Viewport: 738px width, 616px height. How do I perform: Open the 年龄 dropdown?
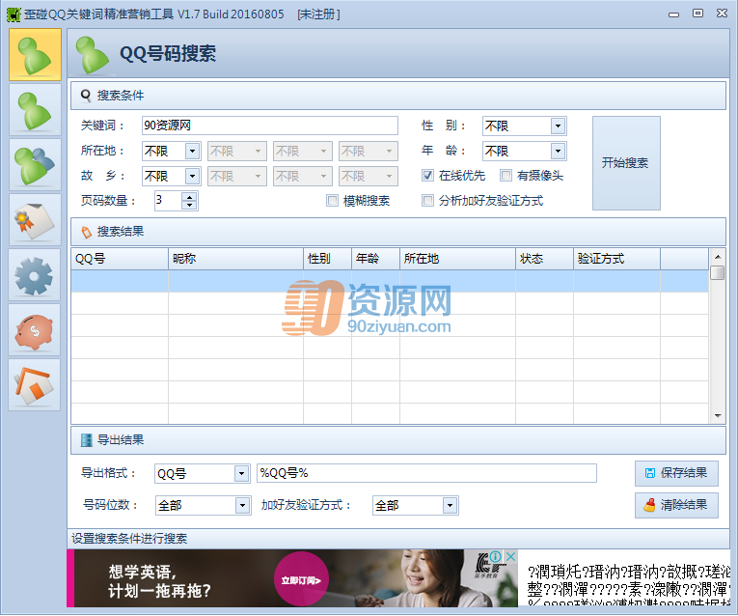[525, 151]
